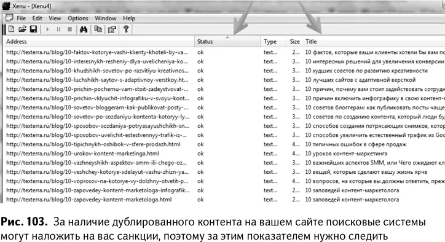Select the 10-veshchey-kotorye-sdelayut URL row
Image resolution: width=445 pixels, height=242 pixels.
pos(97,172)
